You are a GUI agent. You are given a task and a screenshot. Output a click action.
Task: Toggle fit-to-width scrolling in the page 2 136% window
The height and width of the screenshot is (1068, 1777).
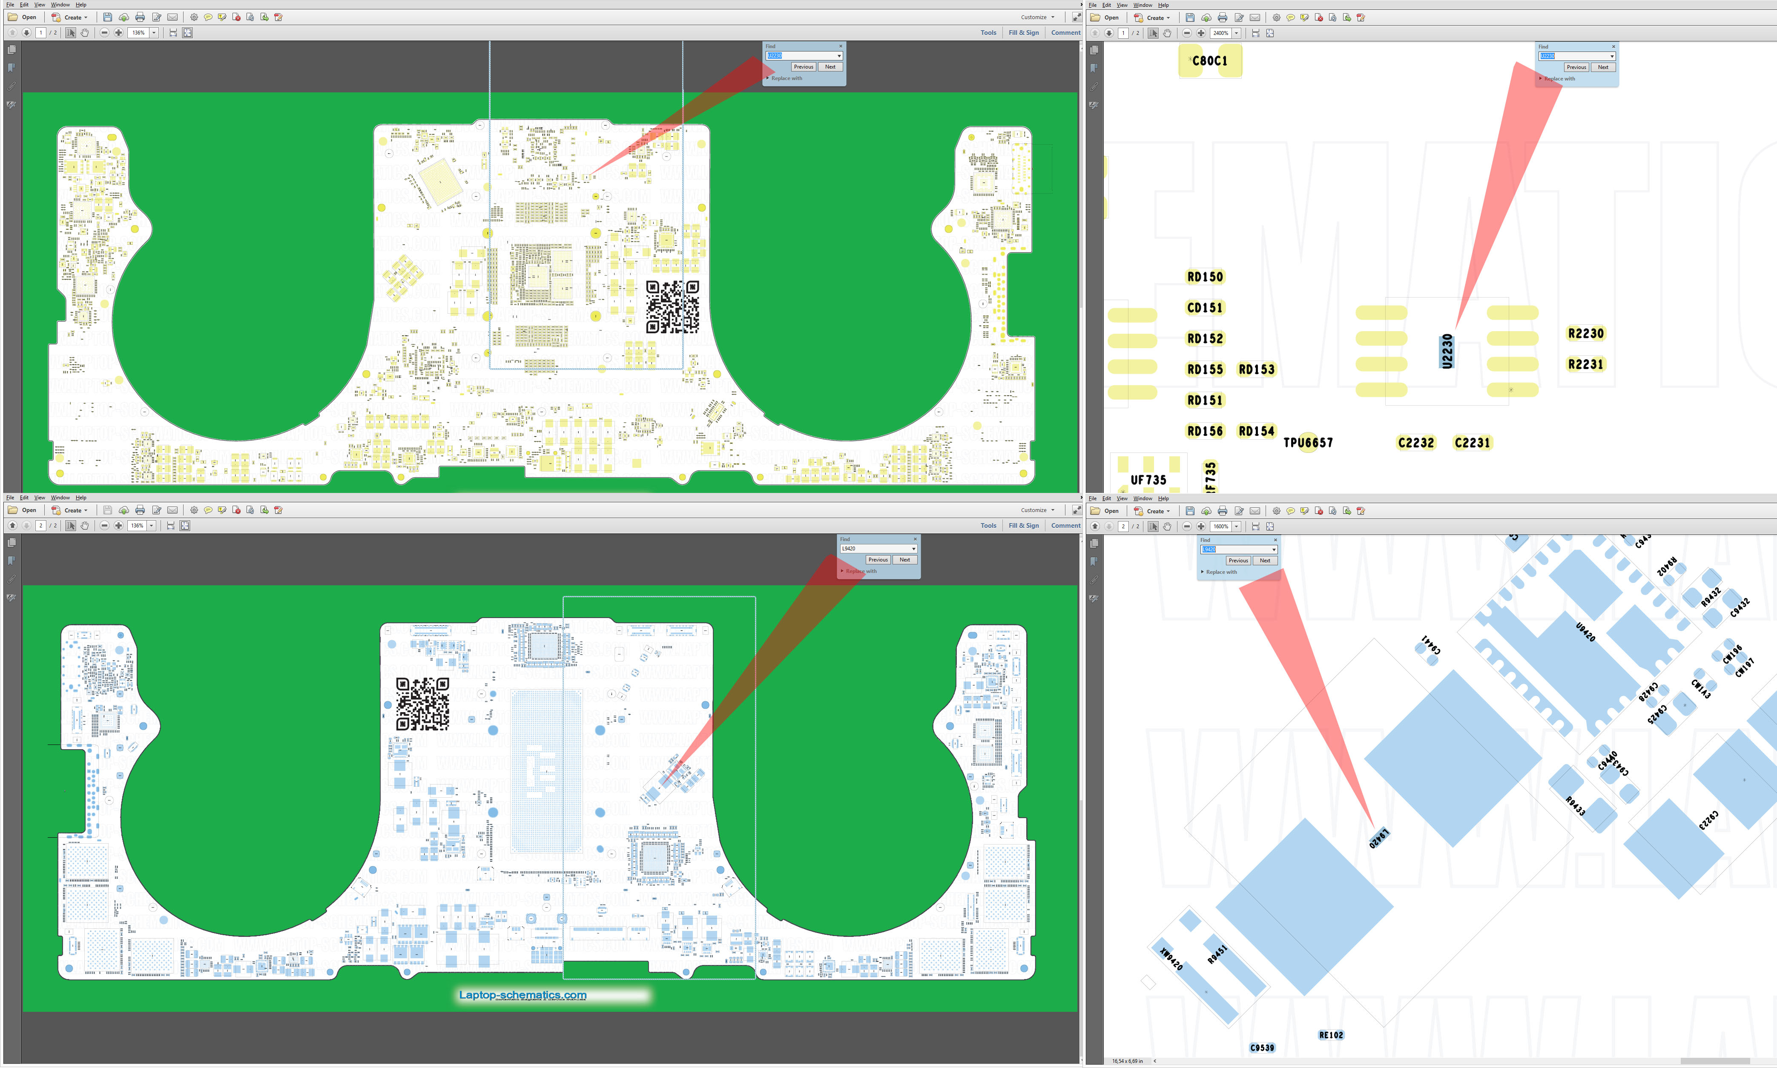pos(171,526)
